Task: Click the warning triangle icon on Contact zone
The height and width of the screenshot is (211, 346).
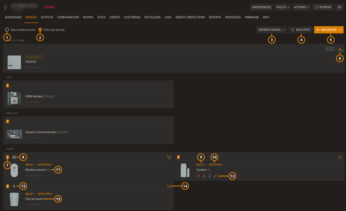Action: [x=204, y=176]
